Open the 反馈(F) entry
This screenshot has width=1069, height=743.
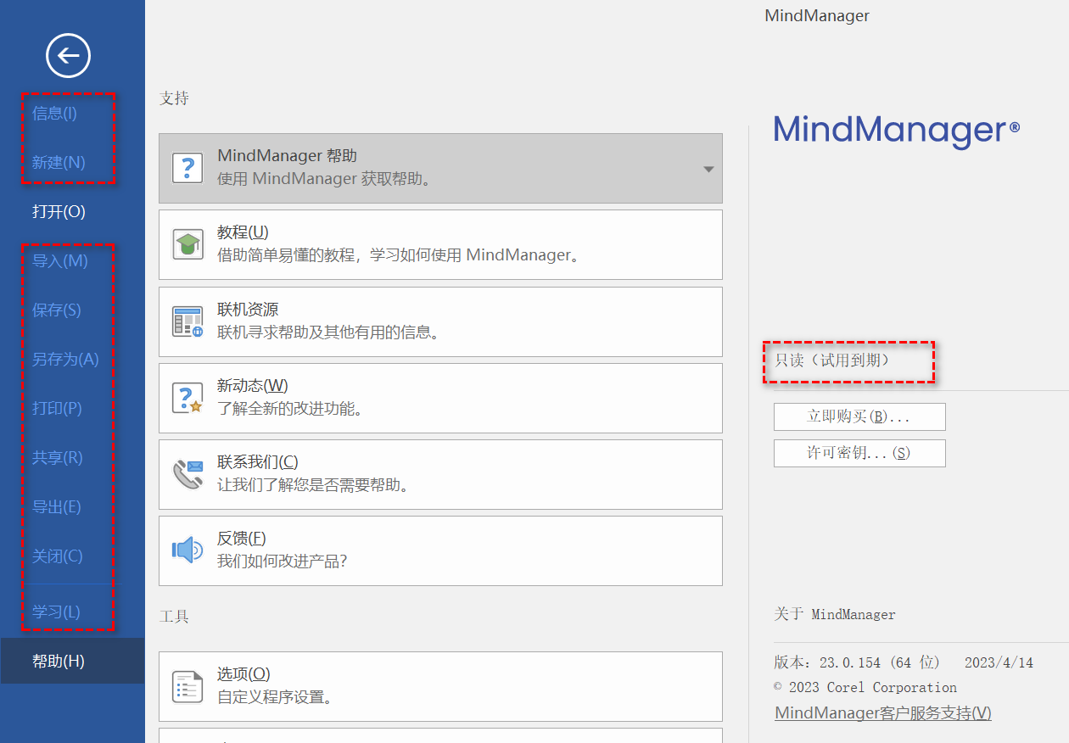tap(440, 550)
